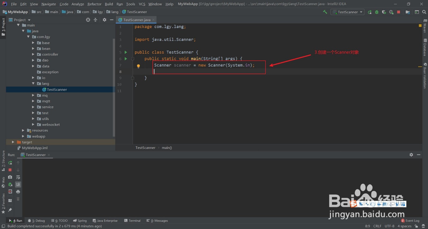Click the UTF-8 encoding status entry
Screen dimensions: 428x229
389,226
